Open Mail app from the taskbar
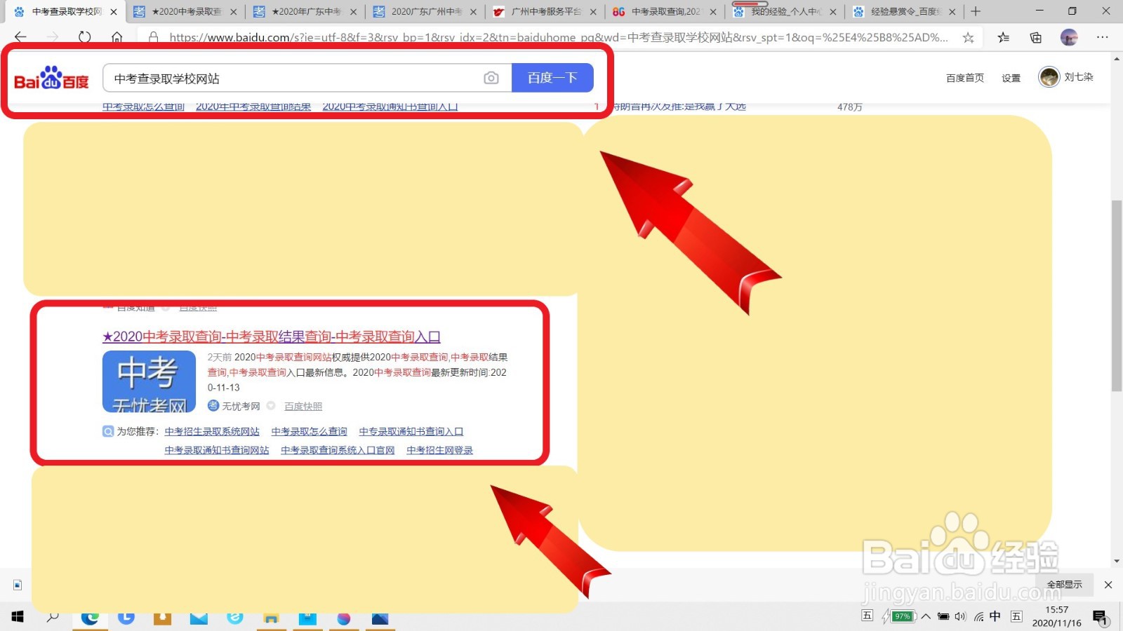Image resolution: width=1123 pixels, height=631 pixels. pyautogui.click(x=199, y=618)
